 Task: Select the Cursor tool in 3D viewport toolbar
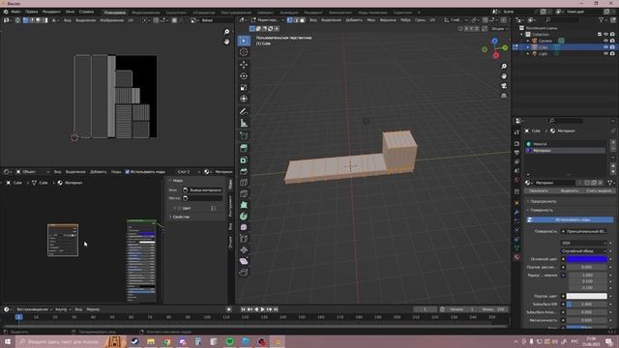244,52
